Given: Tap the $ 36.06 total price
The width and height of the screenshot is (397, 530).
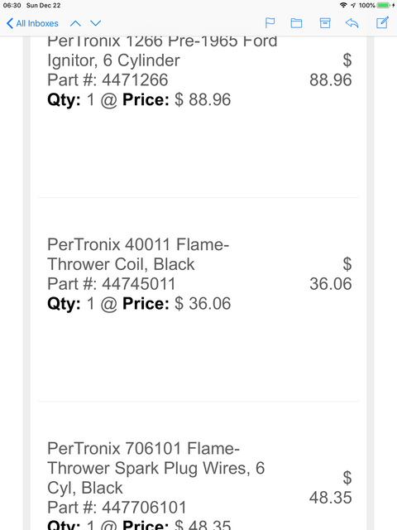Looking at the screenshot, I should [331, 274].
